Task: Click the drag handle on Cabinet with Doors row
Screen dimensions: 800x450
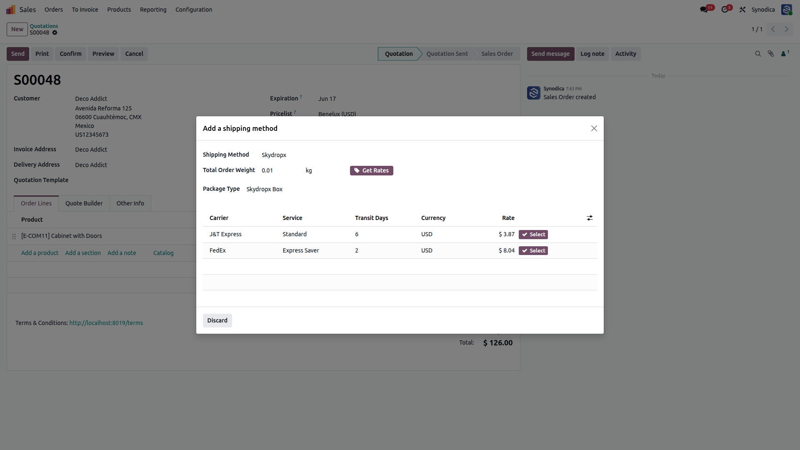Action: [x=14, y=236]
